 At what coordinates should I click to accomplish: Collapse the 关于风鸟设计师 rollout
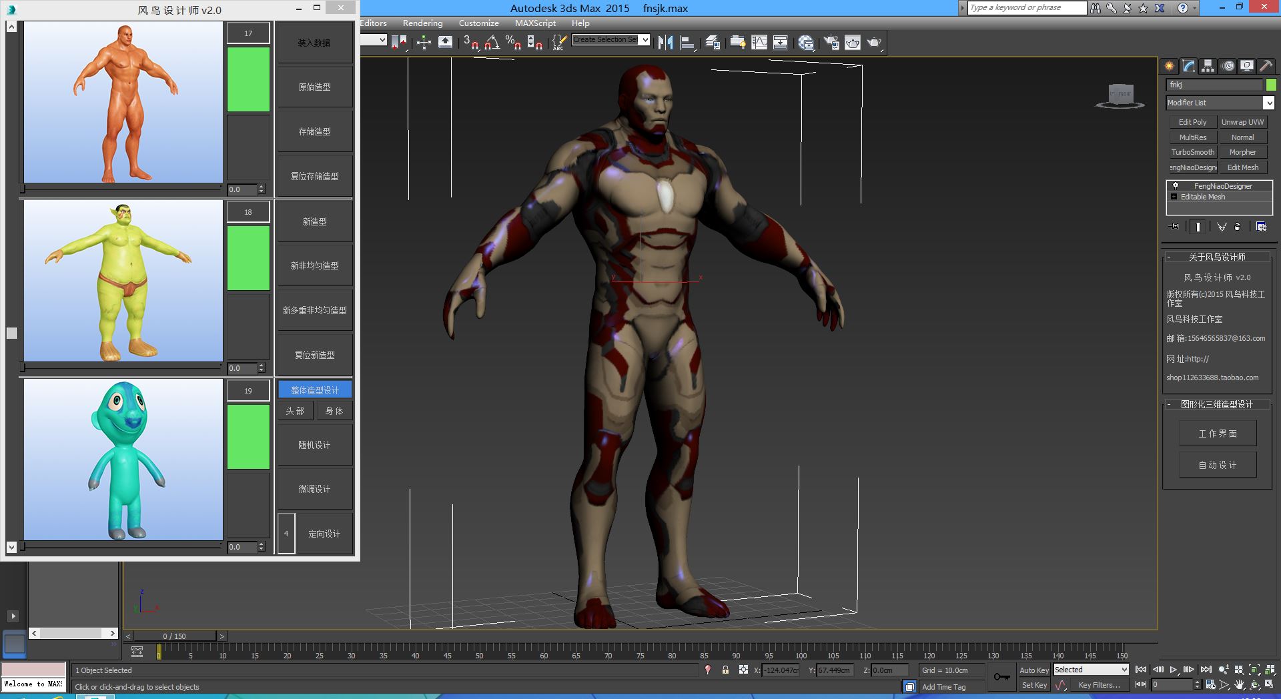[1169, 257]
